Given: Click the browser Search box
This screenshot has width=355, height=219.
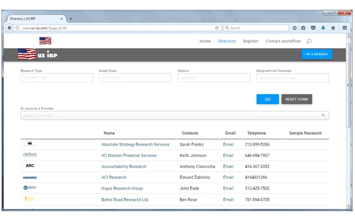Looking at the screenshot, I should coord(256,28).
